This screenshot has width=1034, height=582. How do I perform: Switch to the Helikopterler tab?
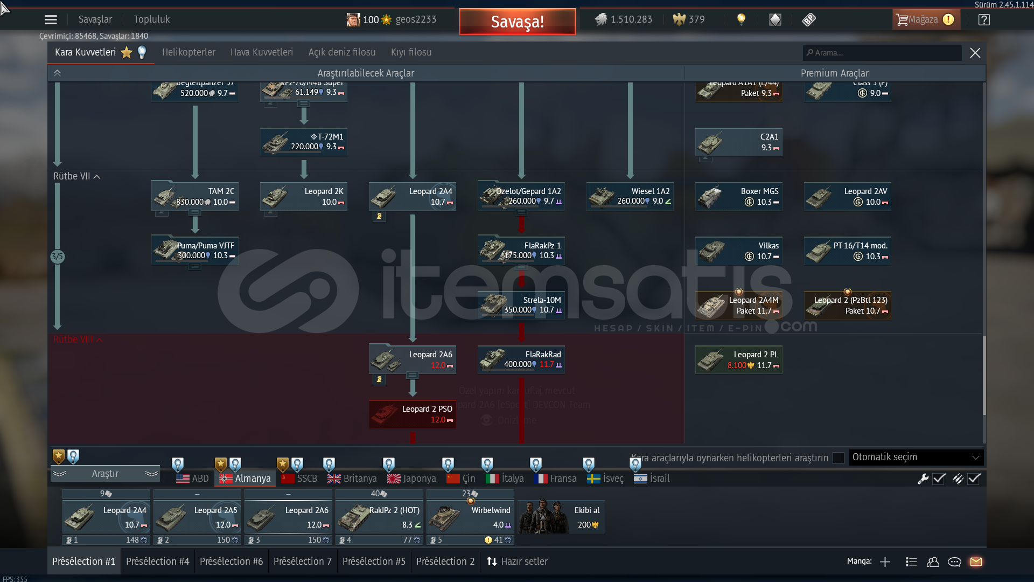click(188, 52)
